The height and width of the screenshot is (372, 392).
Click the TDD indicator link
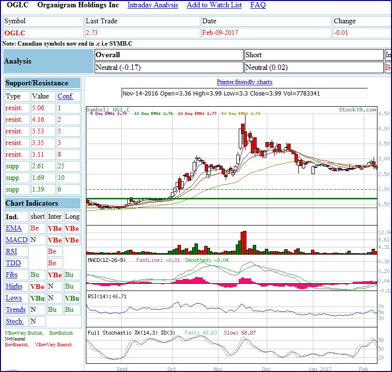(x=13, y=263)
